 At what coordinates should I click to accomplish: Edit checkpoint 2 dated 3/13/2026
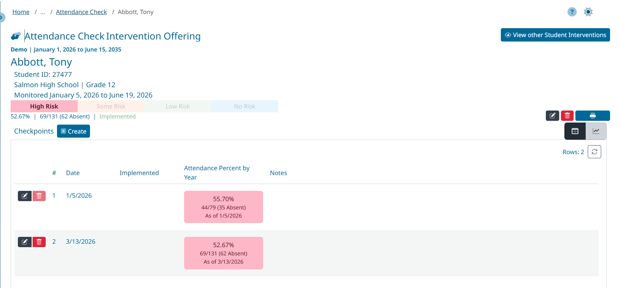pos(25,242)
